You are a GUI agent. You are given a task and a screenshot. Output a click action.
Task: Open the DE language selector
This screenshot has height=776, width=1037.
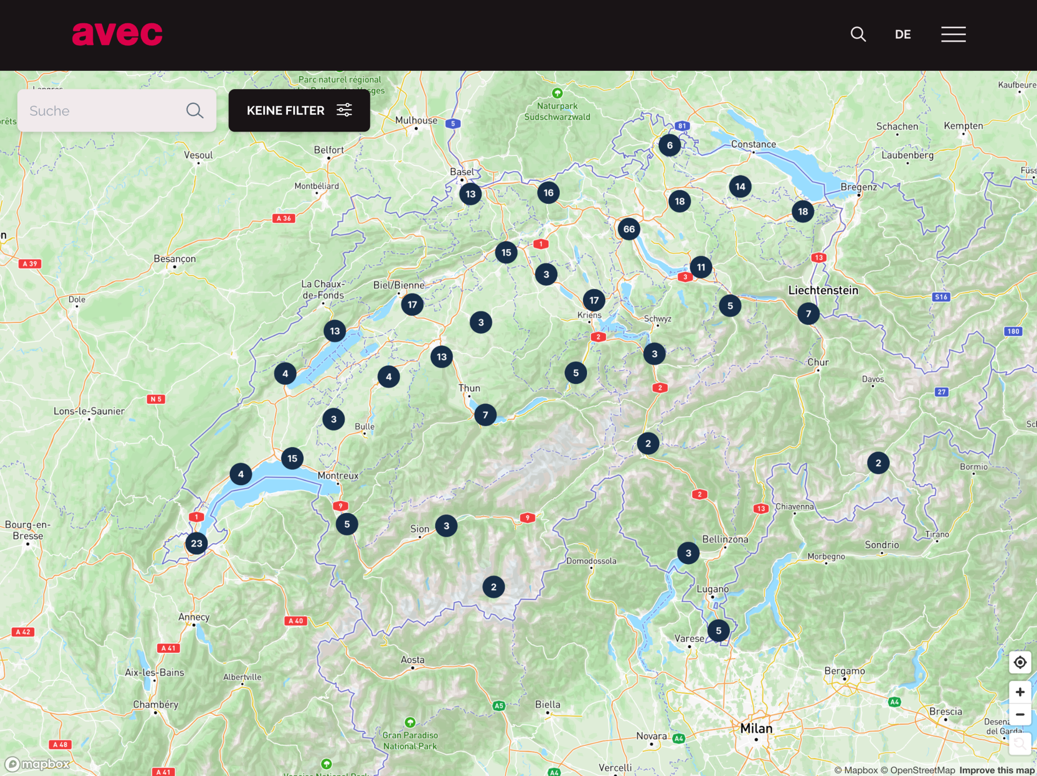point(903,35)
